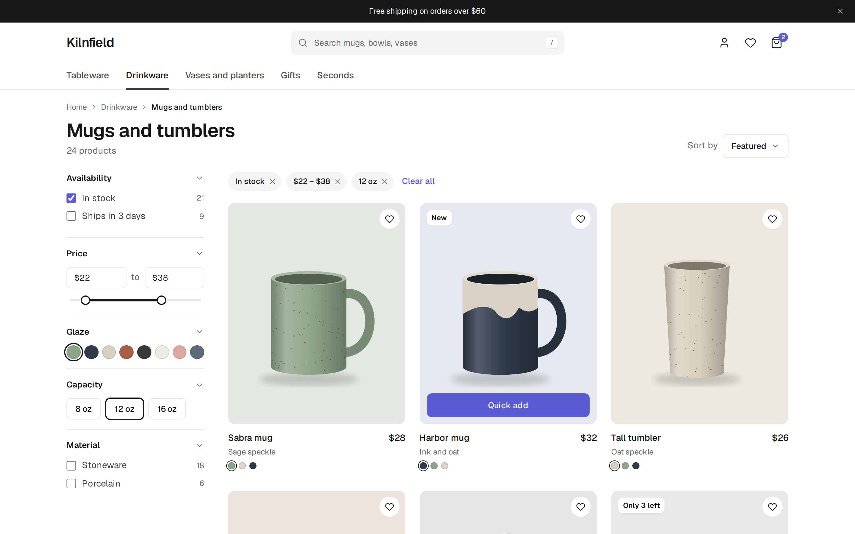This screenshot has height=534, width=855.
Task: Pick navy variant of Sabra mug
Action: (253, 466)
